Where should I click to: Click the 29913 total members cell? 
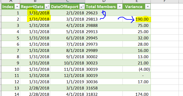coord(104,32)
